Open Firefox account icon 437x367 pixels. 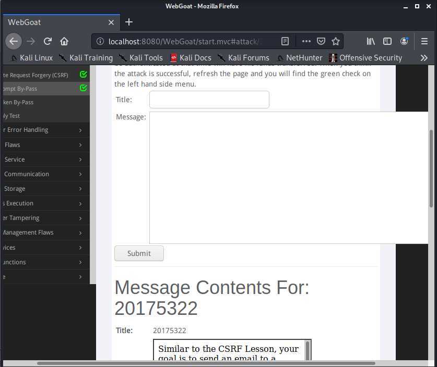(404, 42)
